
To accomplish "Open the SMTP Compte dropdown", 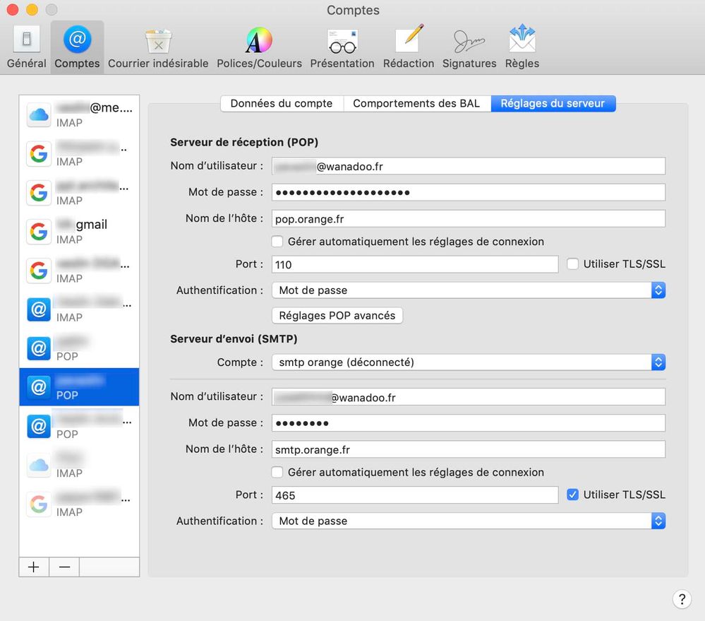I will [x=468, y=362].
